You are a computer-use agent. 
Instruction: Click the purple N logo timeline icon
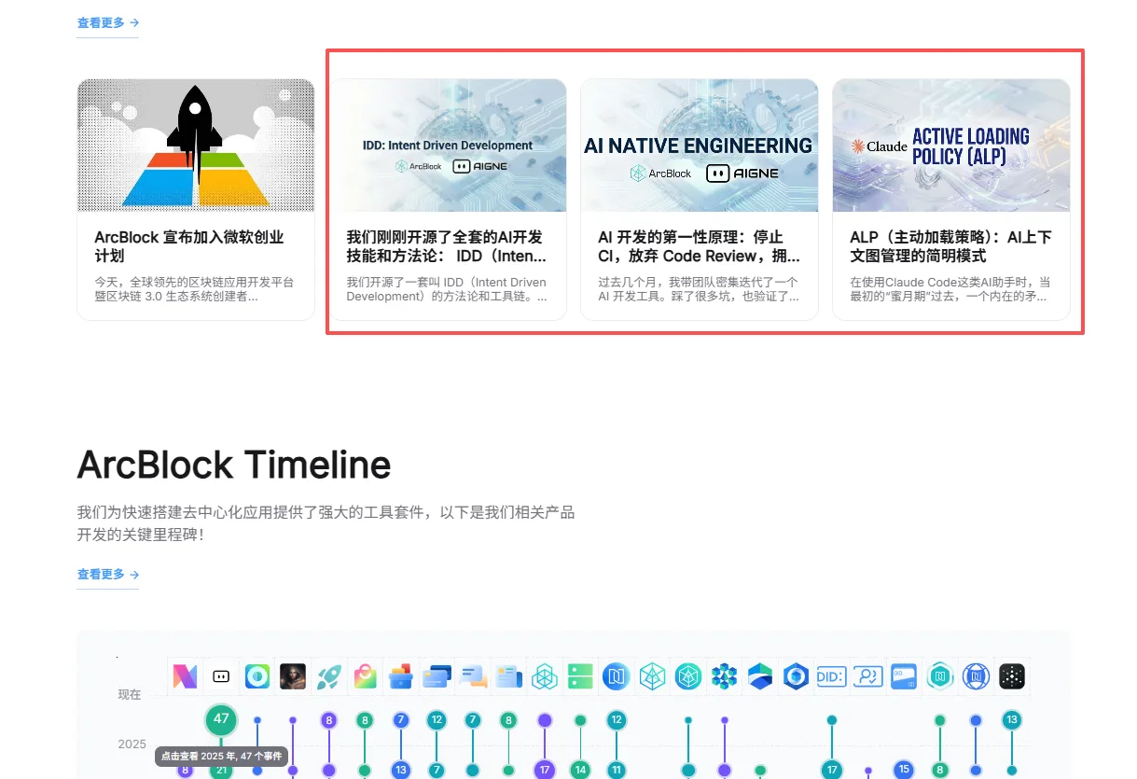[186, 676]
